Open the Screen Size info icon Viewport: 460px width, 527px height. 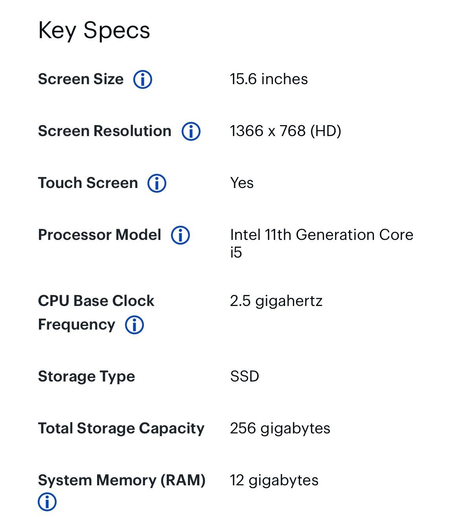pyautogui.click(x=143, y=79)
